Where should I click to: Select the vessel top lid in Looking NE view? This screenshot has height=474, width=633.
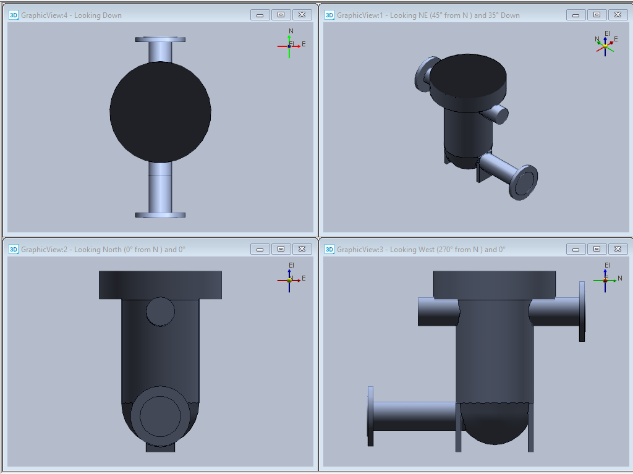(x=467, y=77)
